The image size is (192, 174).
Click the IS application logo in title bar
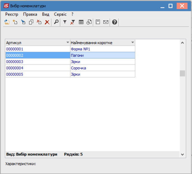[x=6, y=6]
